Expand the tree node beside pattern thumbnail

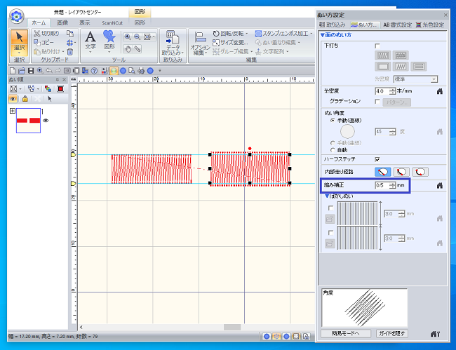12,112
